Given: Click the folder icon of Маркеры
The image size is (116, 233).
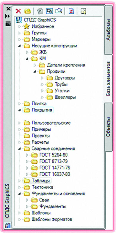Looking at the screenshot, I should coord(27,39).
